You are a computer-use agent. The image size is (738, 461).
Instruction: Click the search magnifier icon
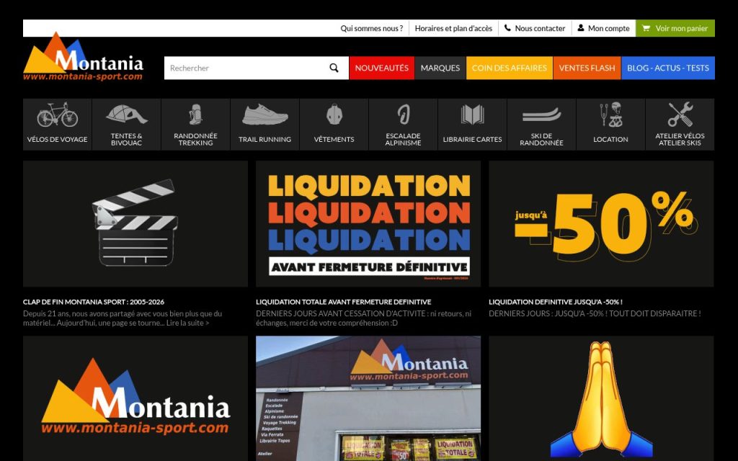(334, 68)
